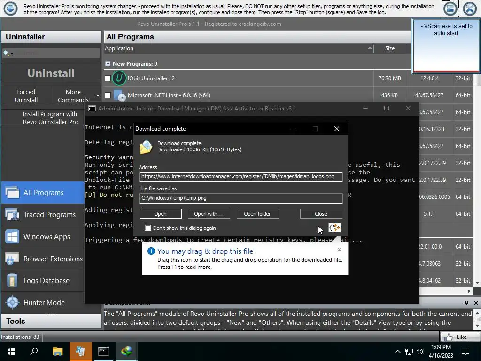Open Windows Start menu

pos(11,352)
